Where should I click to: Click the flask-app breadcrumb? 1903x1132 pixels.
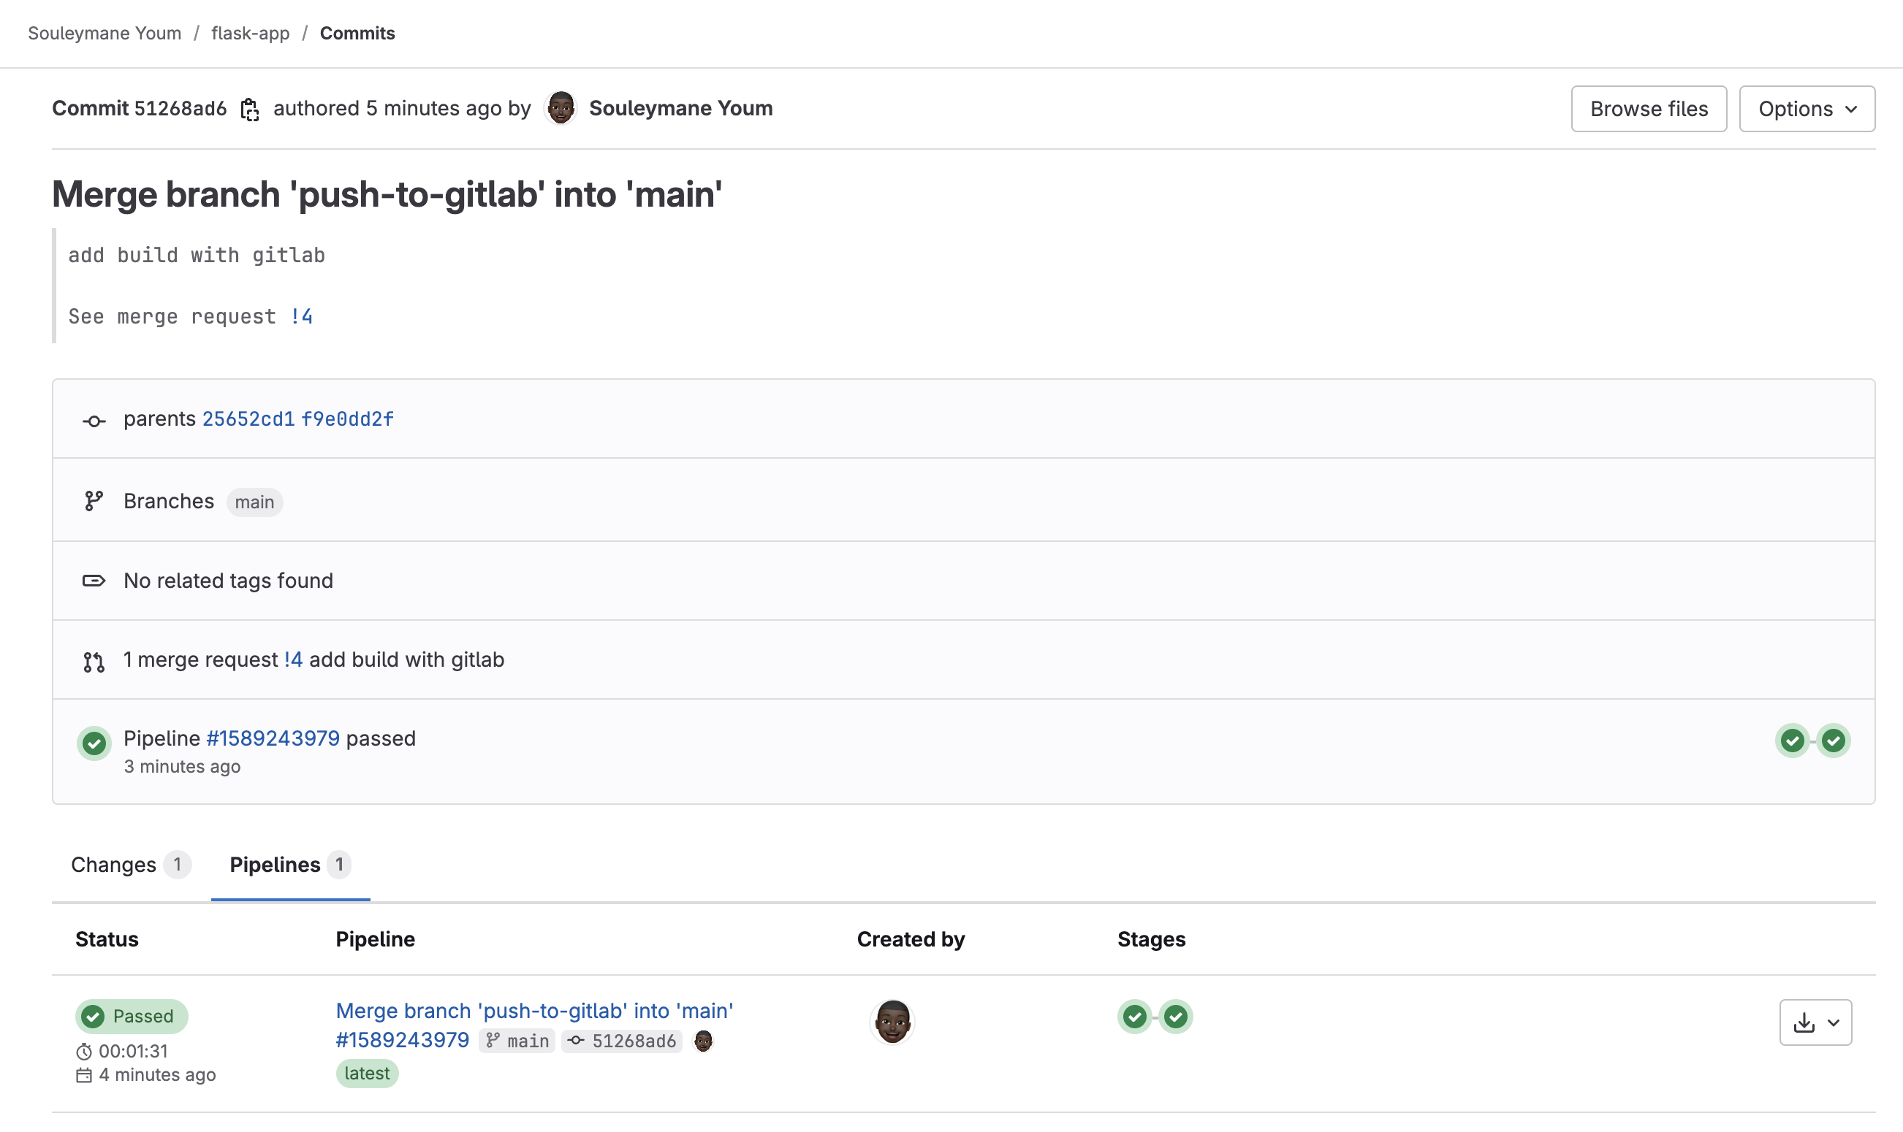click(251, 34)
